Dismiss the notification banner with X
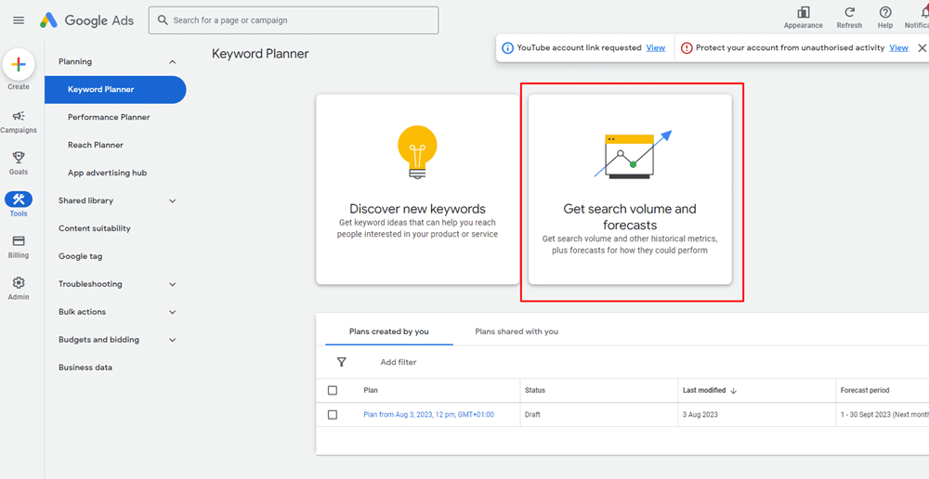929x479 pixels. [x=922, y=48]
